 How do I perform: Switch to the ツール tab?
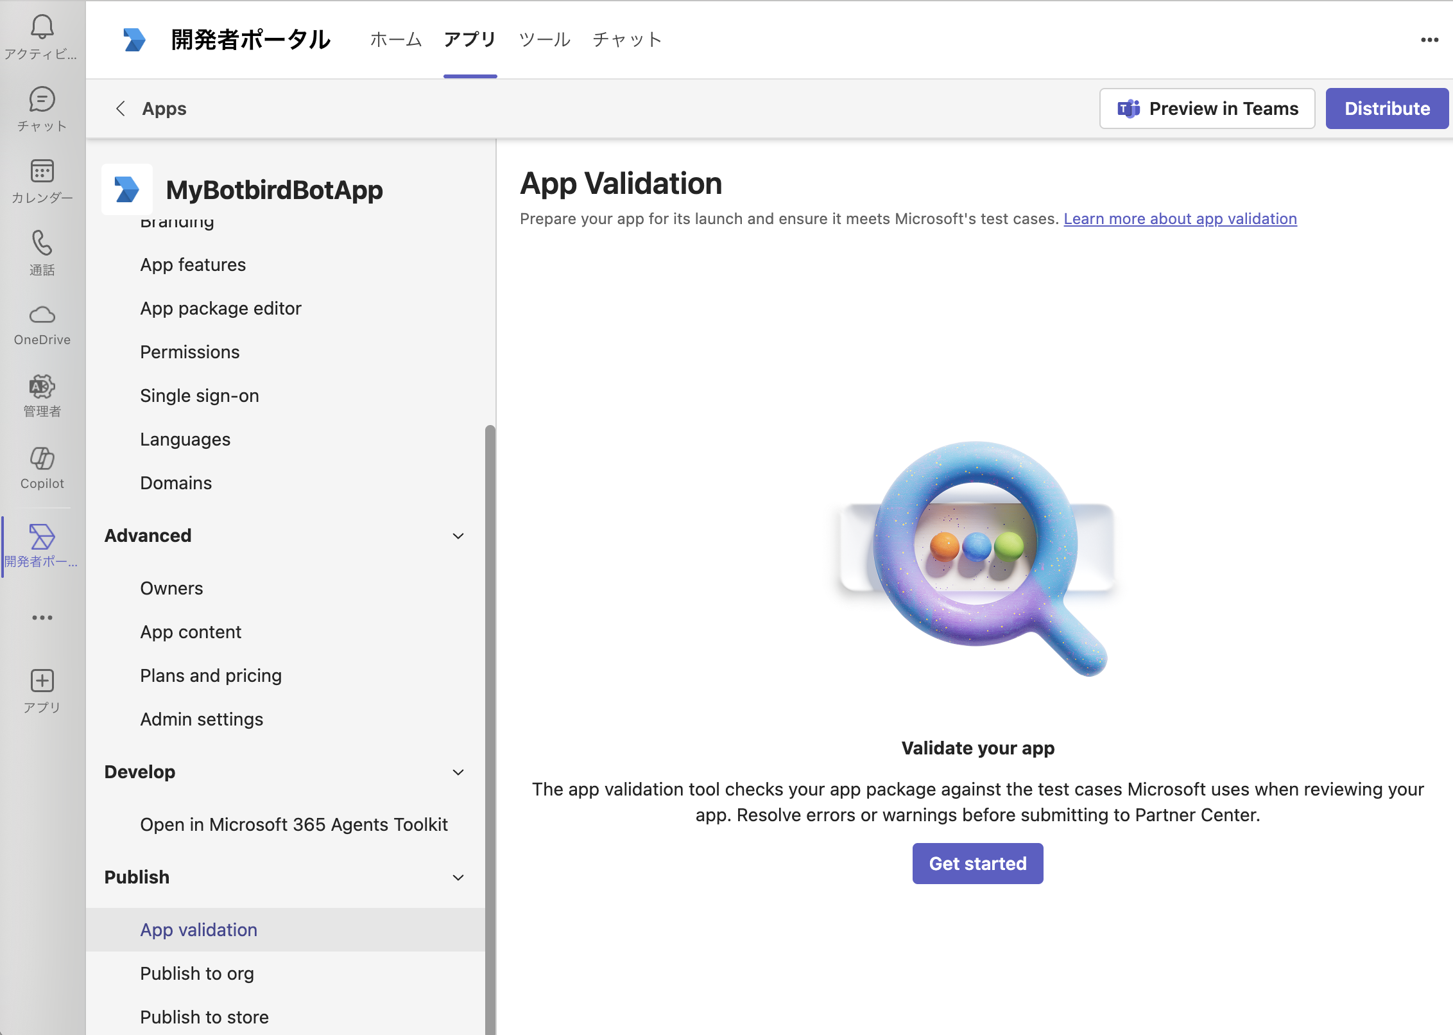click(544, 40)
